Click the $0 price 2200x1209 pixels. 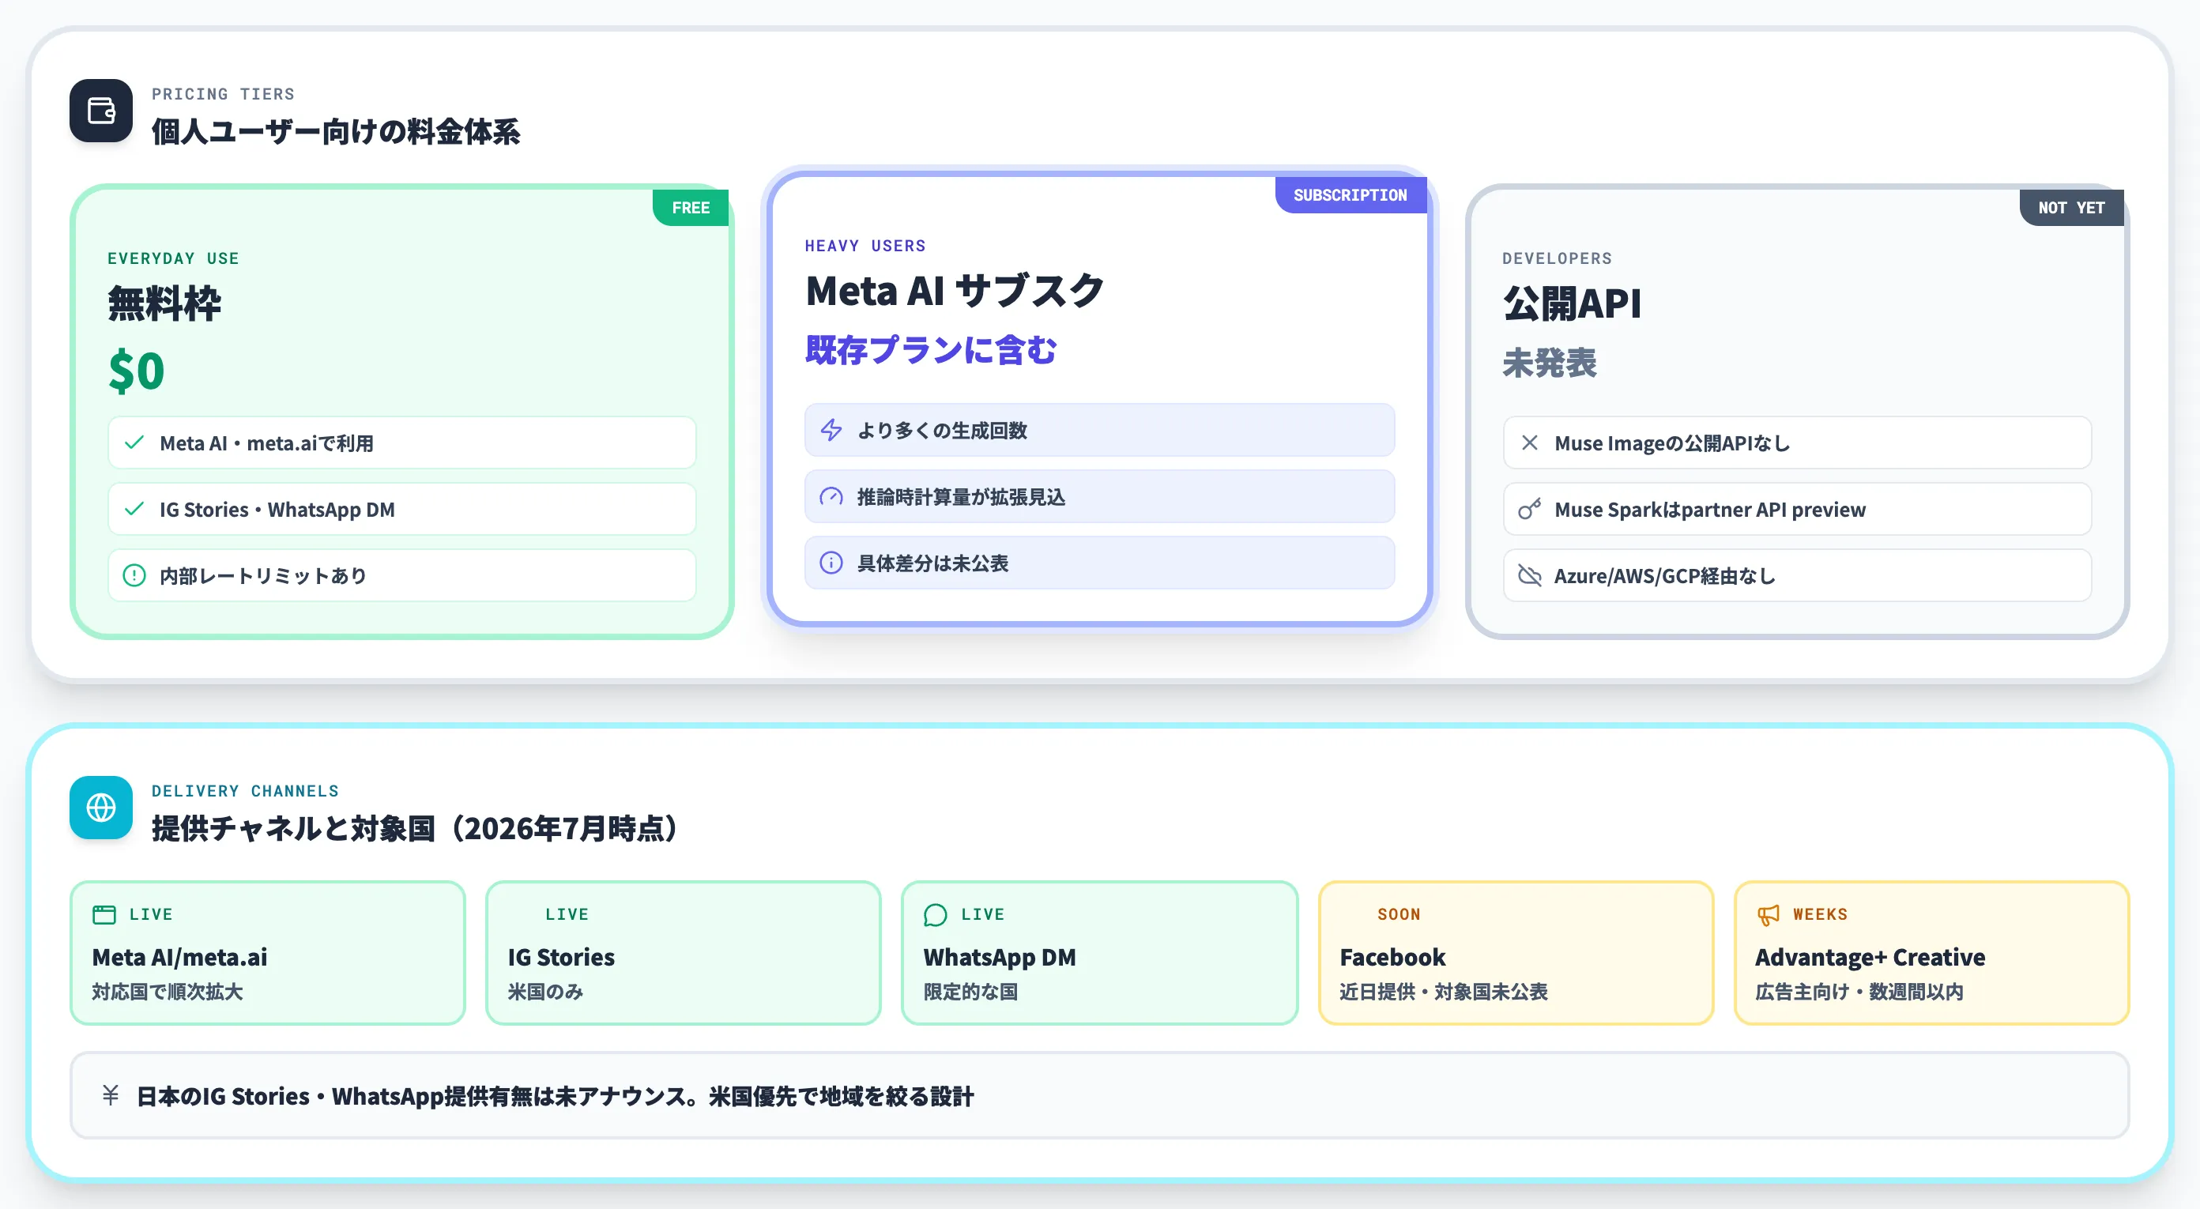136,371
